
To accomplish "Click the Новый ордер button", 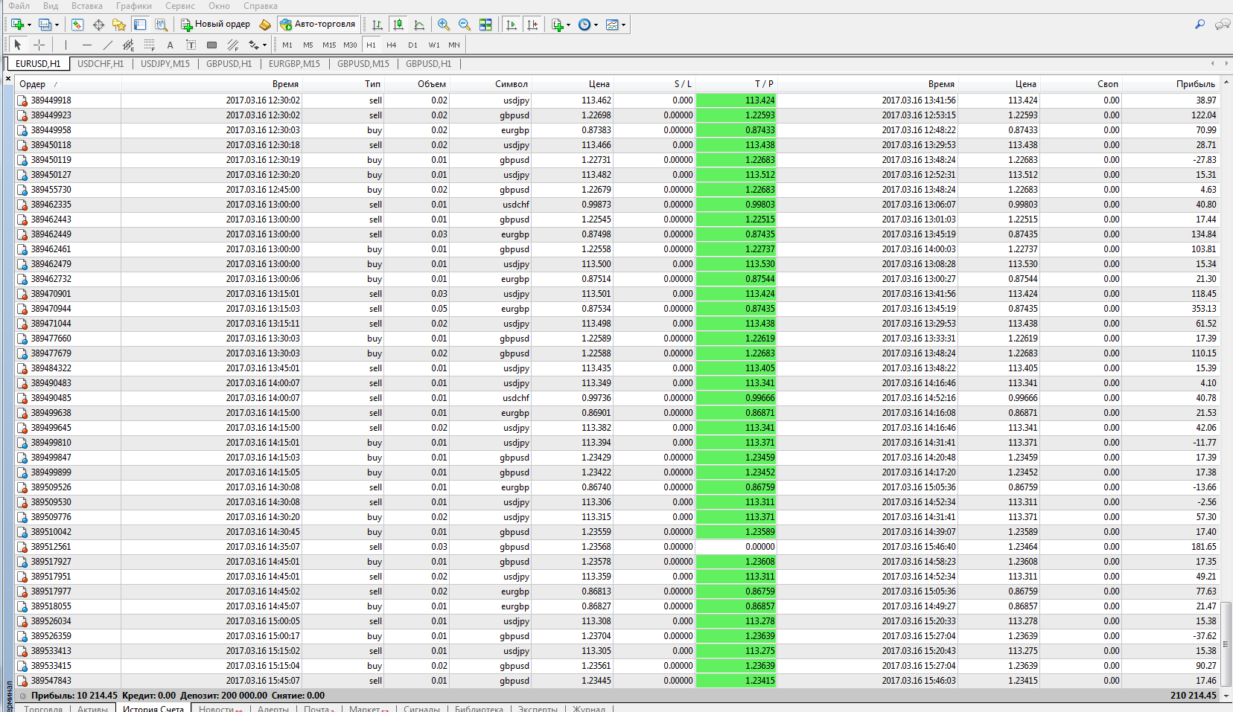I will 215,25.
